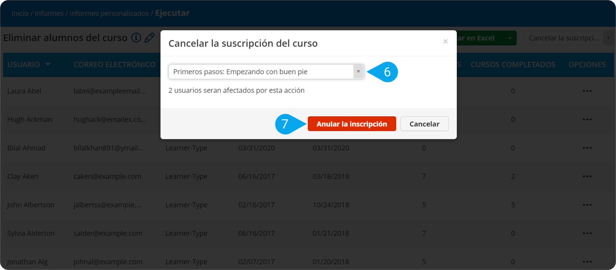Screen dimensions: 616x270
Task: Select user Bilal Ahmad
Action: (x=26, y=148)
